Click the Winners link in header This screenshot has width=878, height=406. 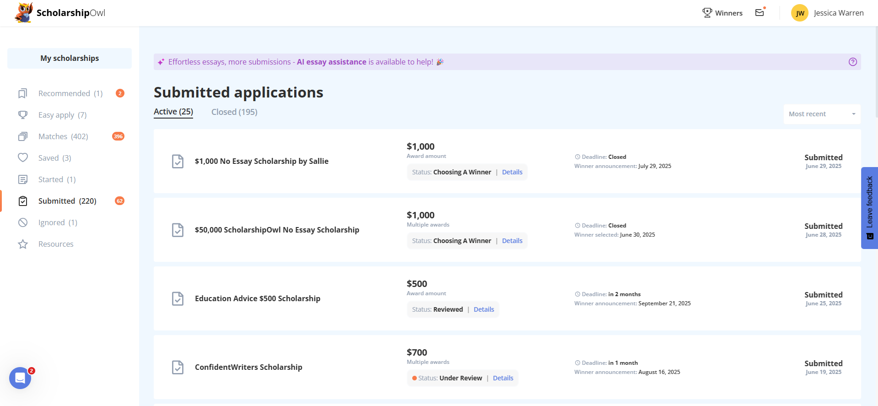(x=729, y=13)
